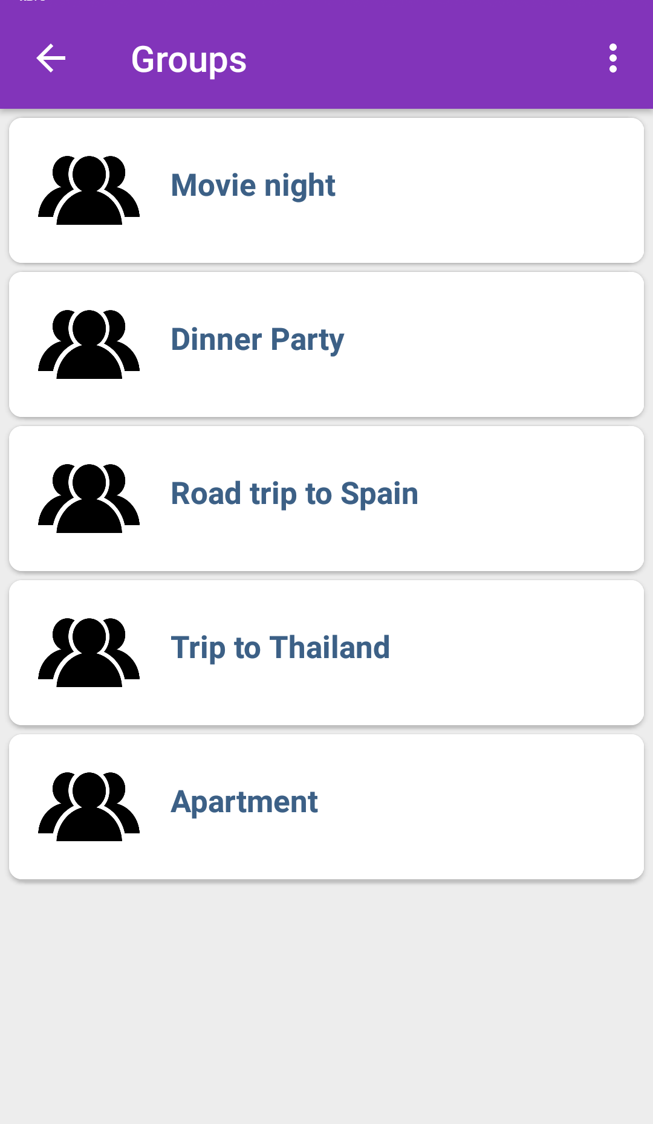Image resolution: width=653 pixels, height=1124 pixels.
Task: Tap the Trip to Thailand group icon
Action: pyautogui.click(x=89, y=652)
